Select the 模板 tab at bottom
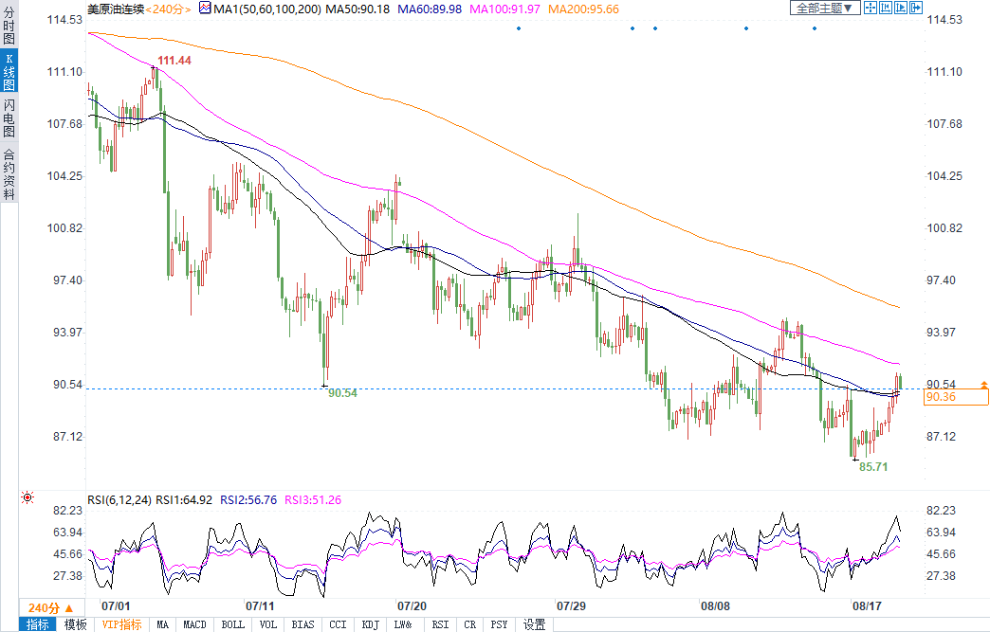This screenshot has height=632, width=990. [x=75, y=624]
